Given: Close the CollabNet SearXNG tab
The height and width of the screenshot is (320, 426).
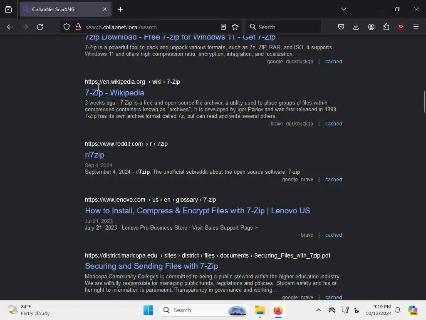Looking at the screenshot, I should pyautogui.click(x=105, y=9).
